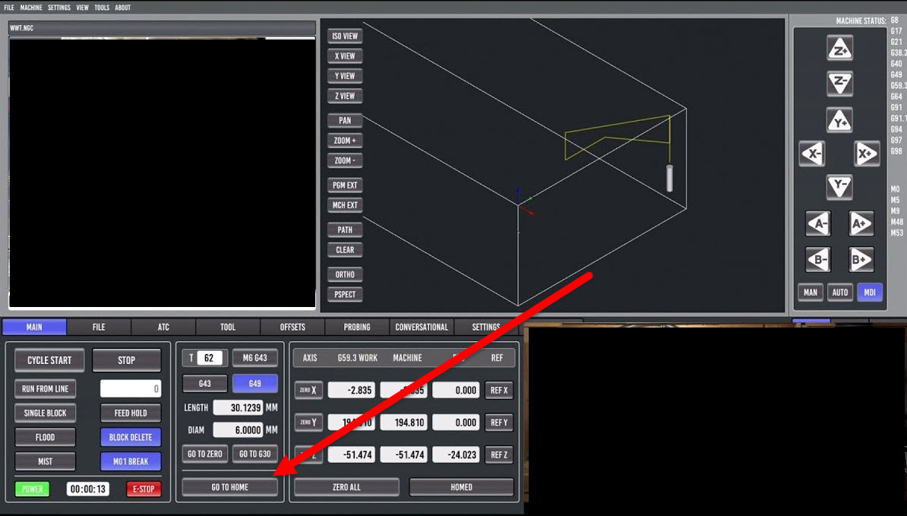Screen dimensions: 907x516
Task: Toggle machine Power button
Action: pos(32,489)
